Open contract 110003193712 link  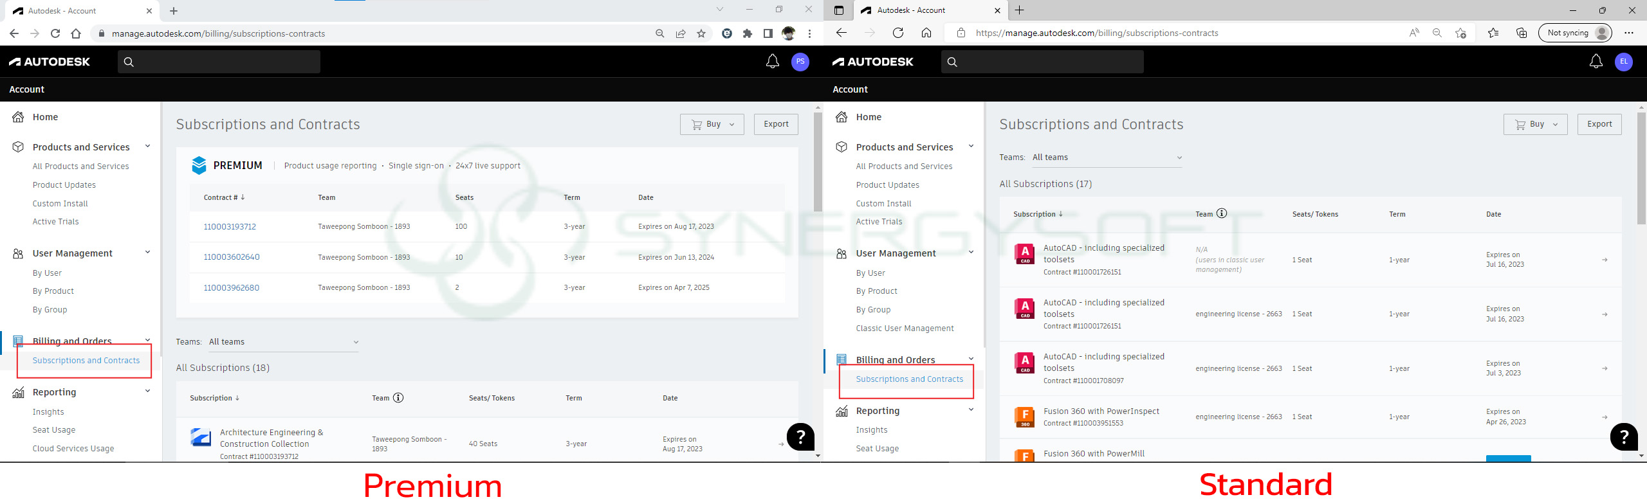pos(230,227)
